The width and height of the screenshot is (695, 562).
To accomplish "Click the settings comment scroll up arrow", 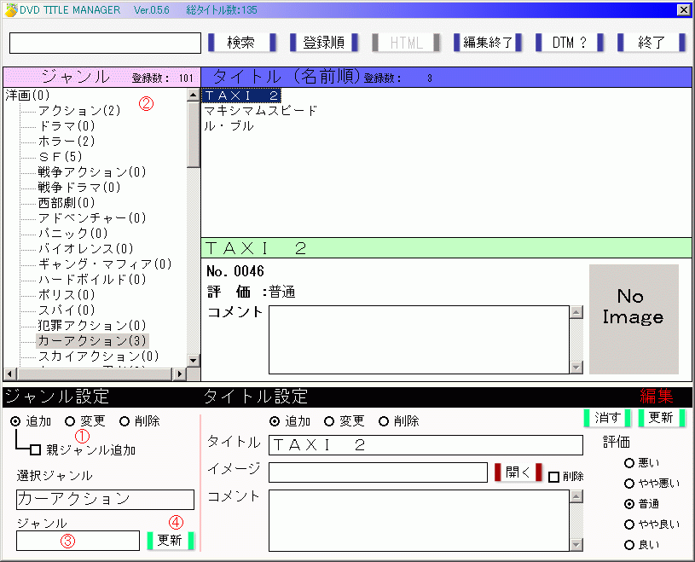I will pyautogui.click(x=576, y=496).
